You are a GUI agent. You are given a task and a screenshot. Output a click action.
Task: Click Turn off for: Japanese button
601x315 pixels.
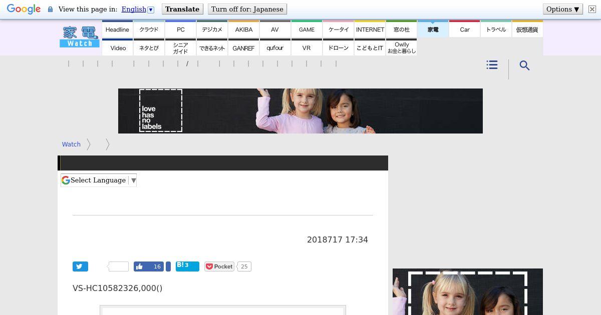247,9
